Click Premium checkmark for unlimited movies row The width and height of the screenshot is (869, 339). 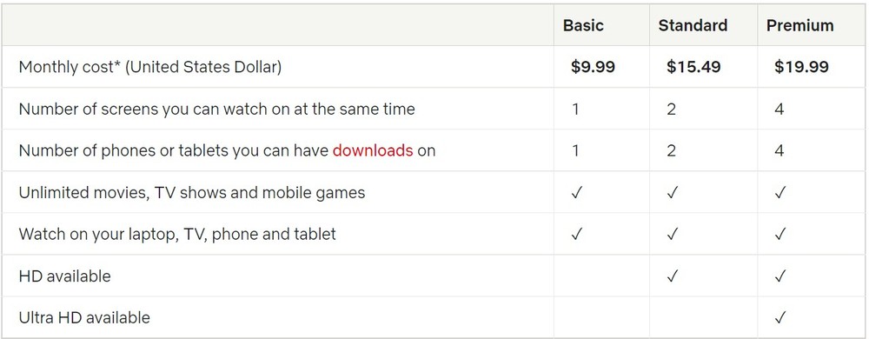[x=779, y=193]
